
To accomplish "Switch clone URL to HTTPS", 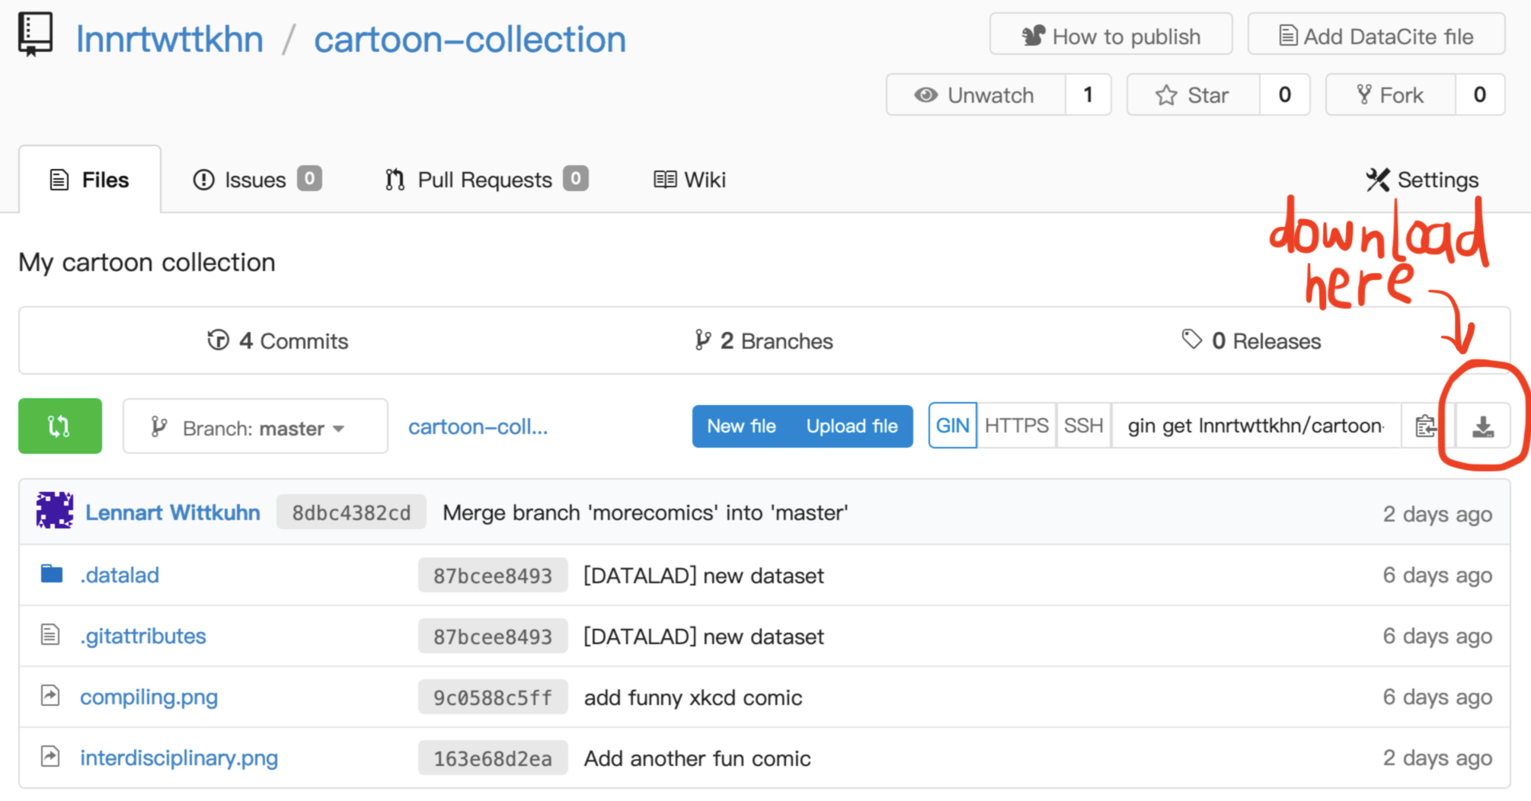I will pyautogui.click(x=1016, y=426).
